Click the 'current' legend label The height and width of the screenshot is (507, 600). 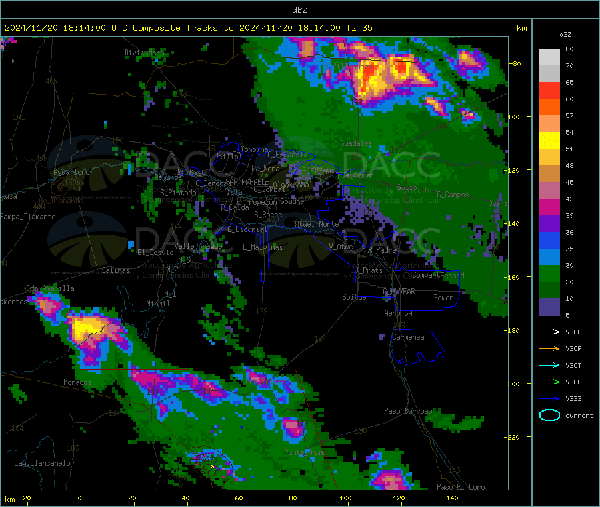pyautogui.click(x=579, y=415)
